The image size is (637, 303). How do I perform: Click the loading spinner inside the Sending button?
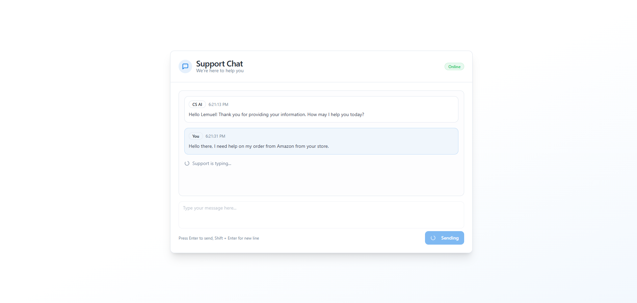coord(433,238)
